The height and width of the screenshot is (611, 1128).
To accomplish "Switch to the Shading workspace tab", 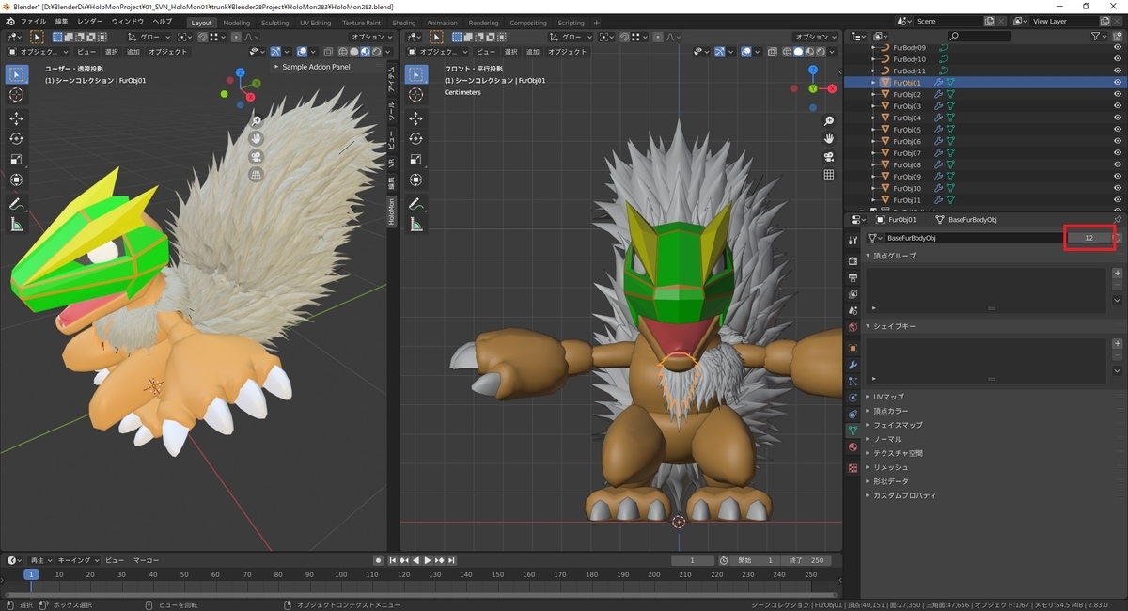I will coord(404,23).
